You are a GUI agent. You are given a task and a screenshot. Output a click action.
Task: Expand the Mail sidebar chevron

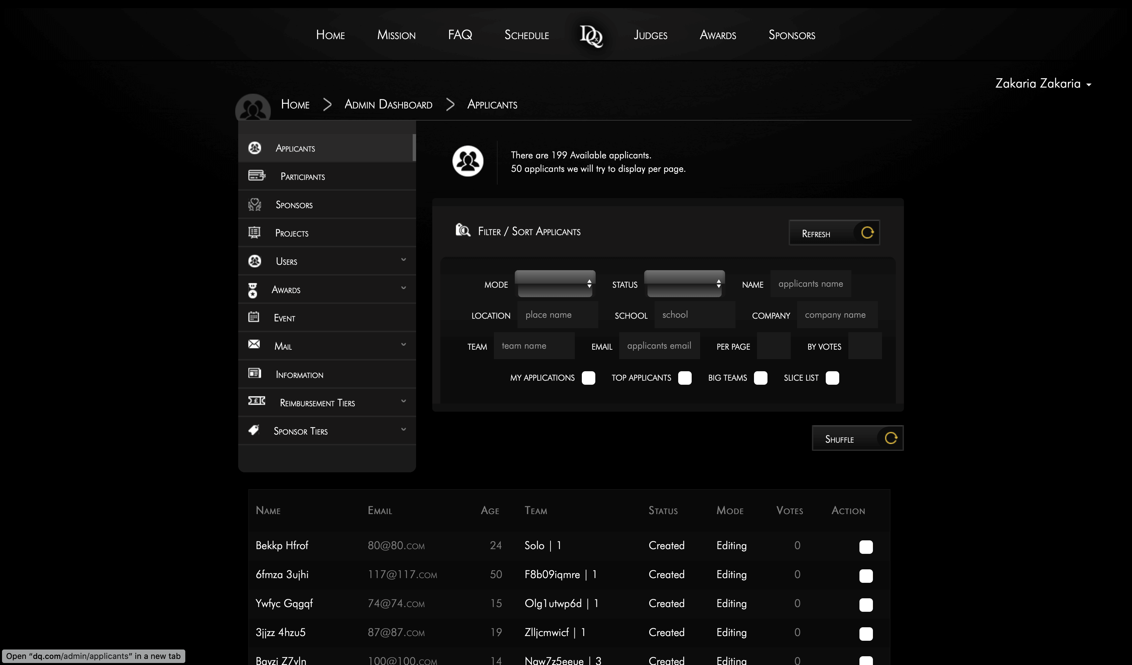403,345
